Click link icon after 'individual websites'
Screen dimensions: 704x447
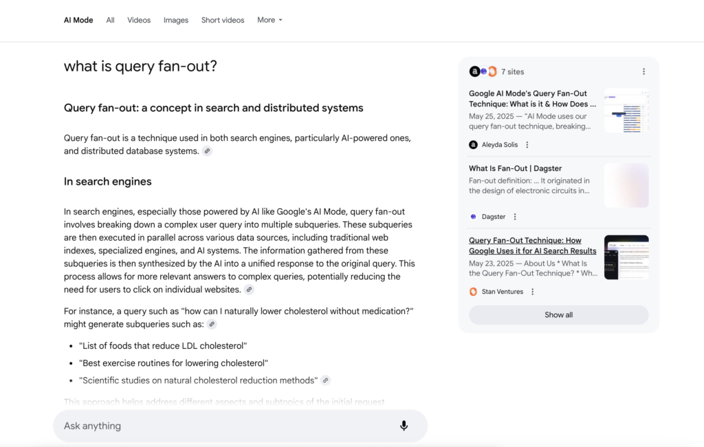coord(249,290)
